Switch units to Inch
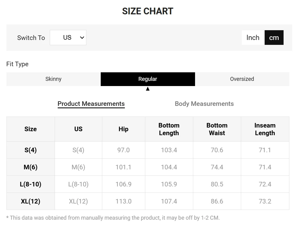Image resolution: width=297 pixels, height=227 pixels. pyautogui.click(x=253, y=38)
